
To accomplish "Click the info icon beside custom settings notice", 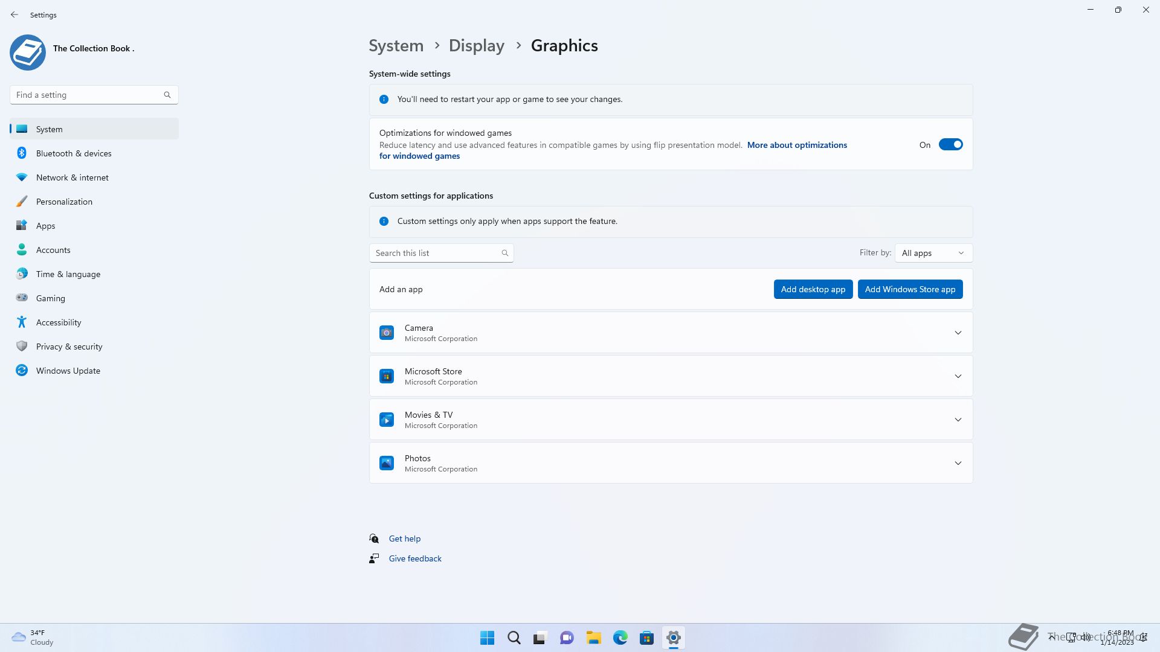I will coord(384,222).
